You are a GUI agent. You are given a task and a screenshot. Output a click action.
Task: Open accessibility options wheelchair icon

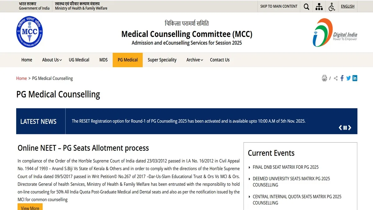point(332,7)
